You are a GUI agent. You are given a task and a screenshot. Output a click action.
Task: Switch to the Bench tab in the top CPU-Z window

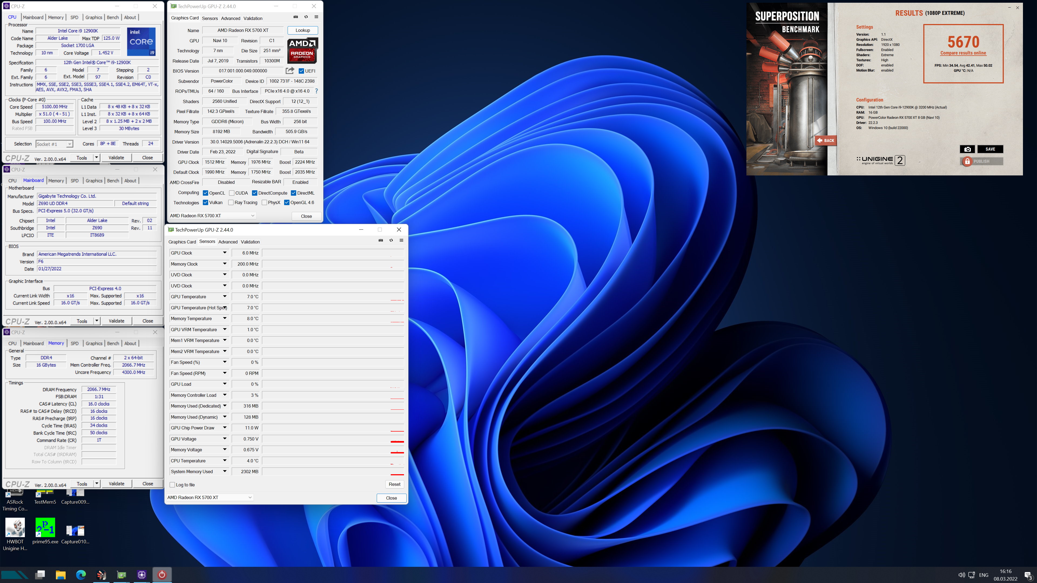point(113,17)
